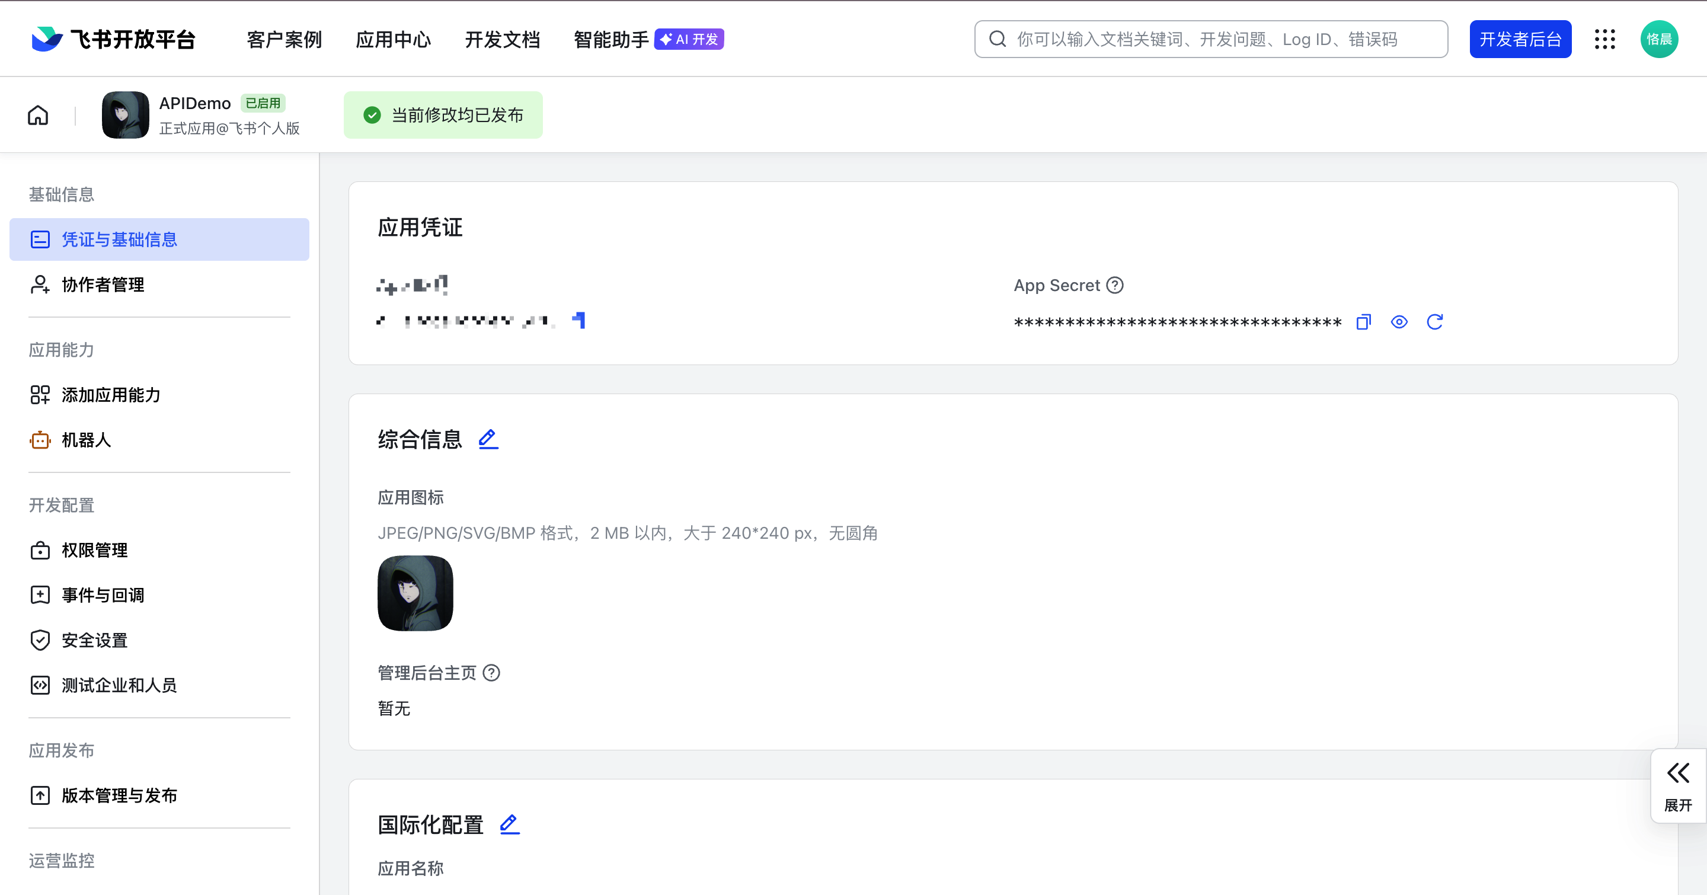Expand the collapsed right-side panel (展开)
The width and height of the screenshot is (1707, 895).
pyautogui.click(x=1678, y=786)
